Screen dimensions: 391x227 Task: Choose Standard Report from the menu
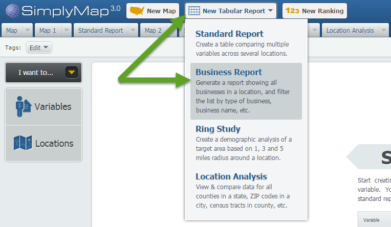pos(246,43)
